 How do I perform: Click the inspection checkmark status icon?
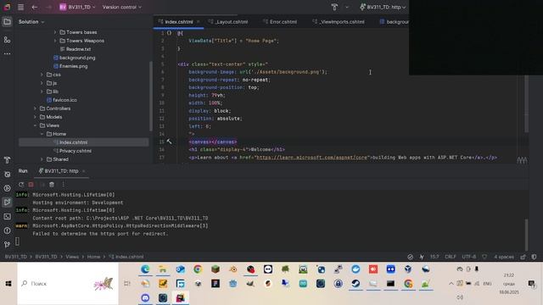(410, 257)
